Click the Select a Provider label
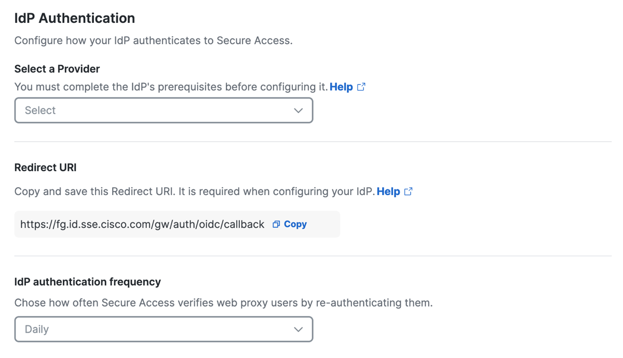 [x=57, y=69]
